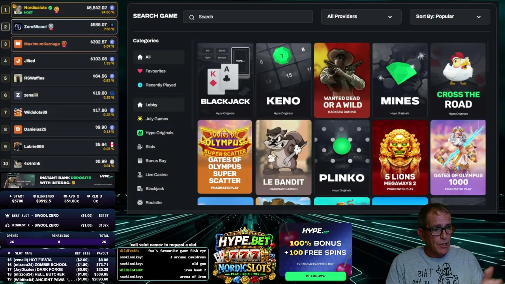Click the home icon beside Lobby
505x284 pixels.
click(140, 105)
